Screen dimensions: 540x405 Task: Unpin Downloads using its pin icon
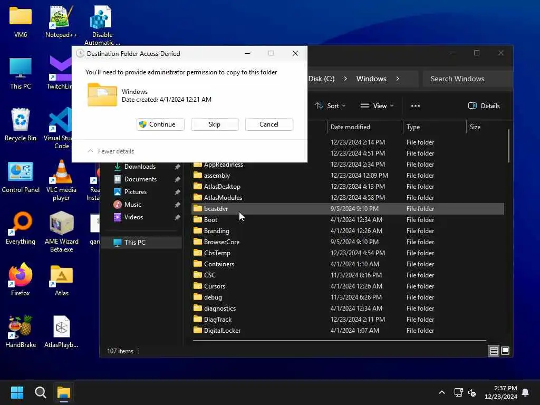click(x=177, y=167)
